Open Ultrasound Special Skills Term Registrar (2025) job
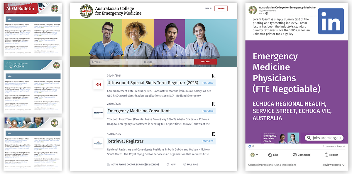Screen dimensions: 352x174 coord(153,83)
